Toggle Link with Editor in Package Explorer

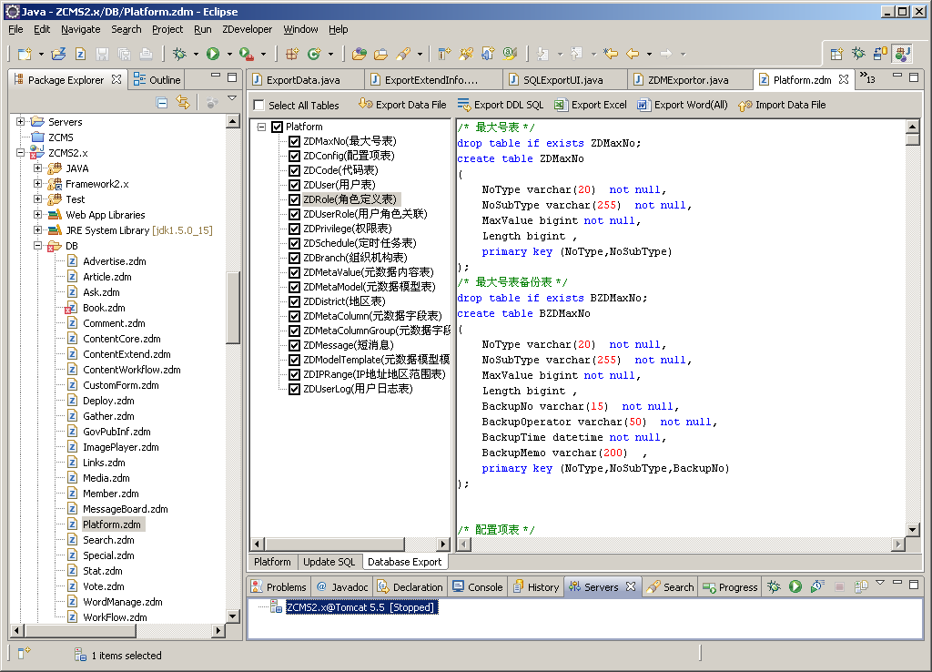(183, 103)
